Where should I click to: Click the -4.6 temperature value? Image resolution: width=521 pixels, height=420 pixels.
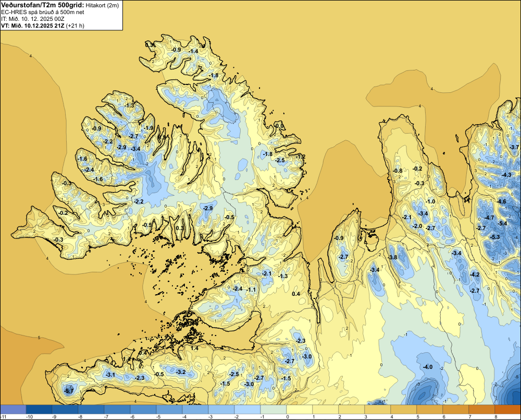(x=501, y=201)
